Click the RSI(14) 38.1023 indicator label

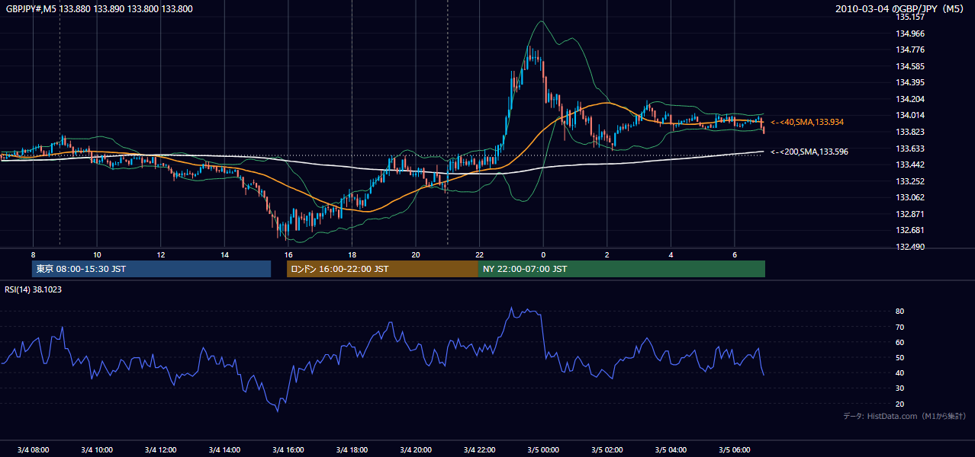pos(34,289)
